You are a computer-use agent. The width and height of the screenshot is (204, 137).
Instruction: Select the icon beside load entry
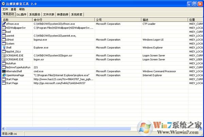[4, 32]
